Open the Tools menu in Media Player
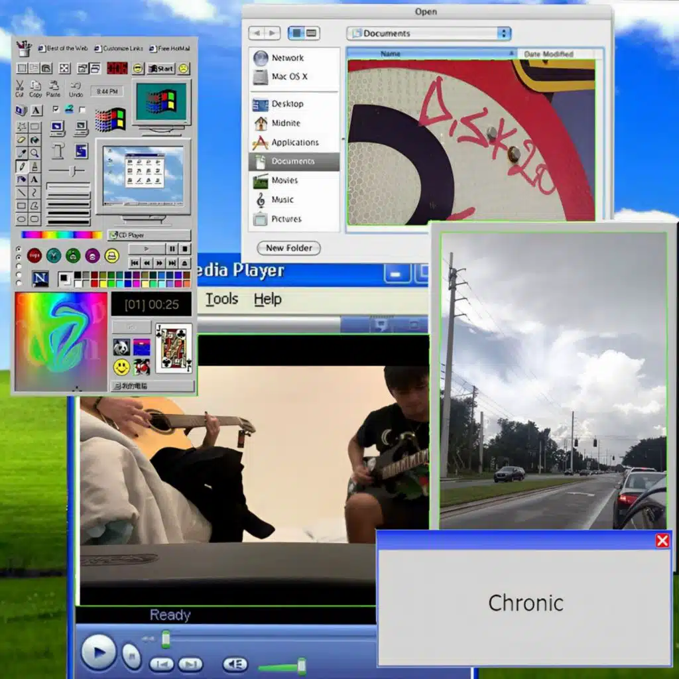 point(222,299)
